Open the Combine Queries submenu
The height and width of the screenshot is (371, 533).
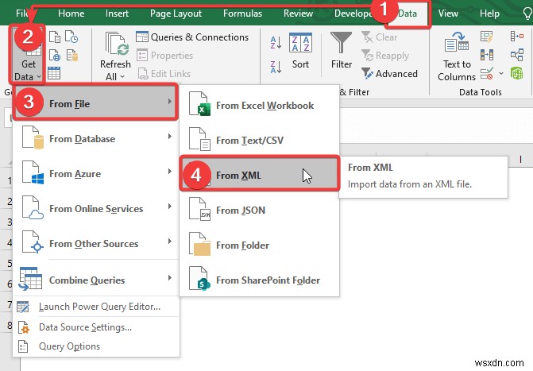tap(96, 280)
